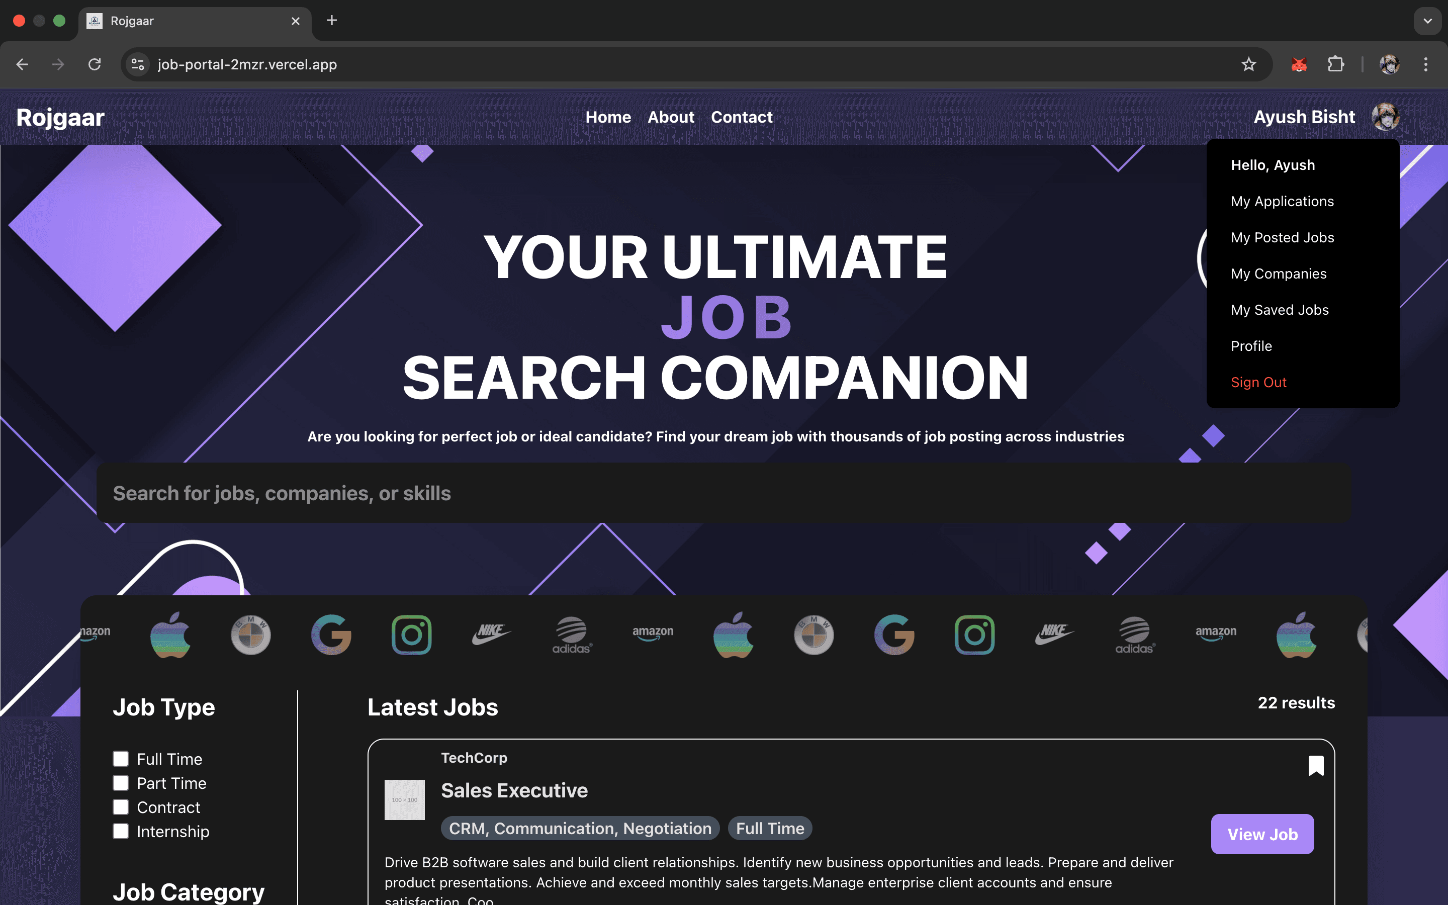The width and height of the screenshot is (1448, 905).
Task: Tick the Internship checkbox
Action: click(x=120, y=832)
